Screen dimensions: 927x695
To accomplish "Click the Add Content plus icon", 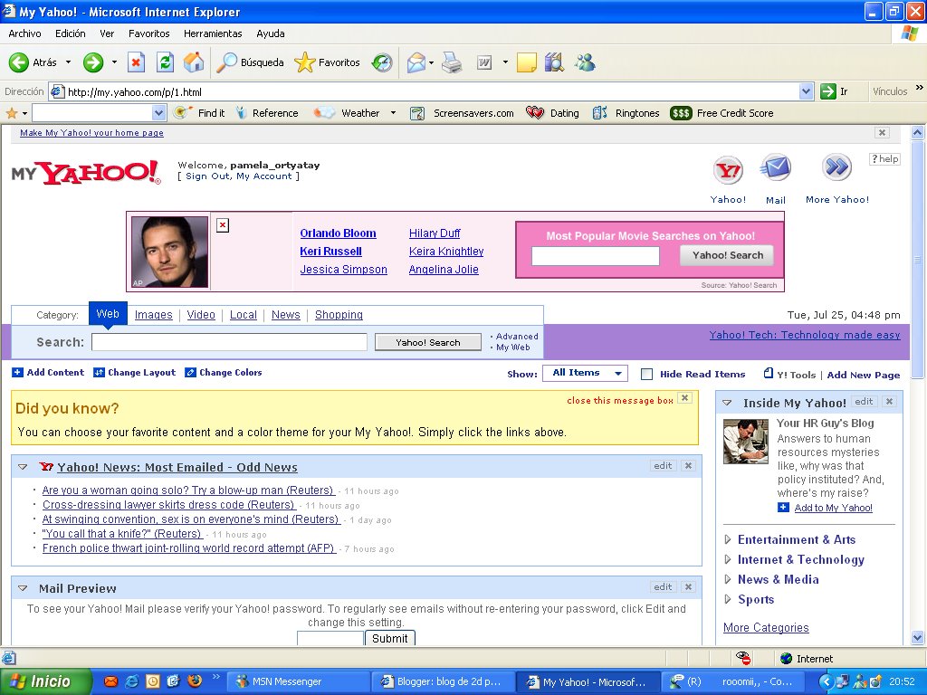I will 18,372.
